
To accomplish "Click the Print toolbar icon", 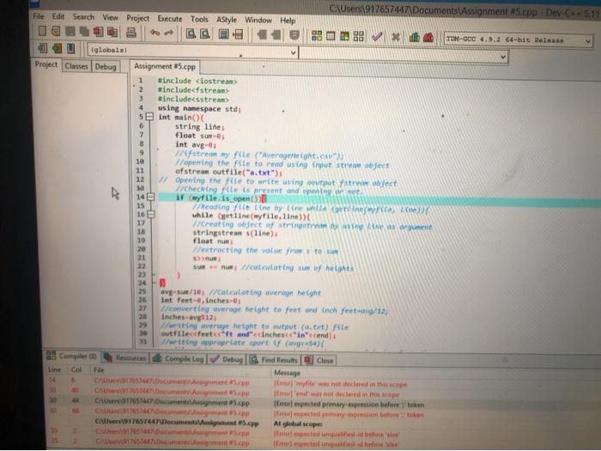I will point(131,33).
